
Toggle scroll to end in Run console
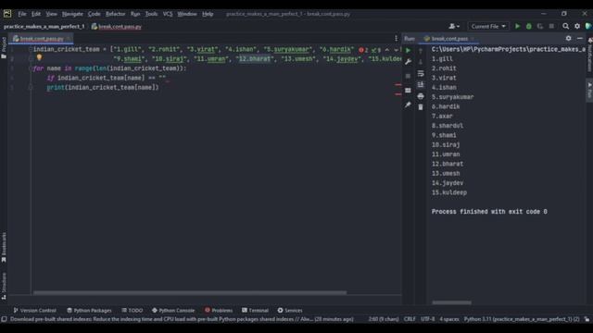pos(421,84)
